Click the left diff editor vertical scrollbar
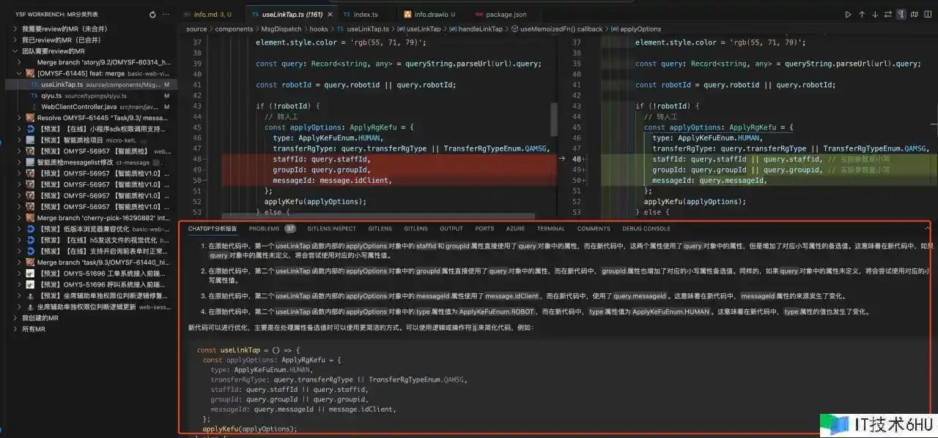938x438 pixels. [x=554, y=121]
